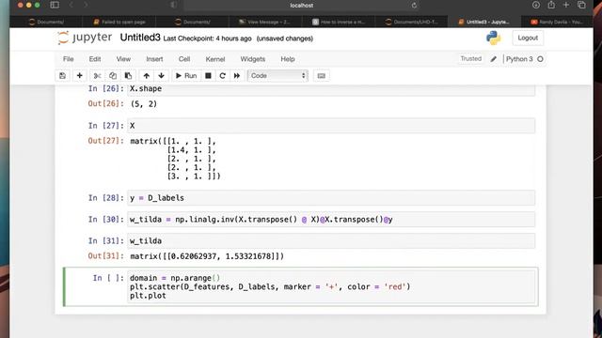Screen dimensions: 602x338
Task: Copy selected cells icon in toolbar
Action: point(113,76)
